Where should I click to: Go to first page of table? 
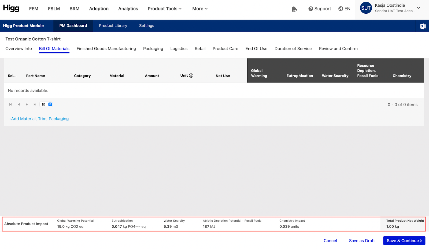click(10, 104)
